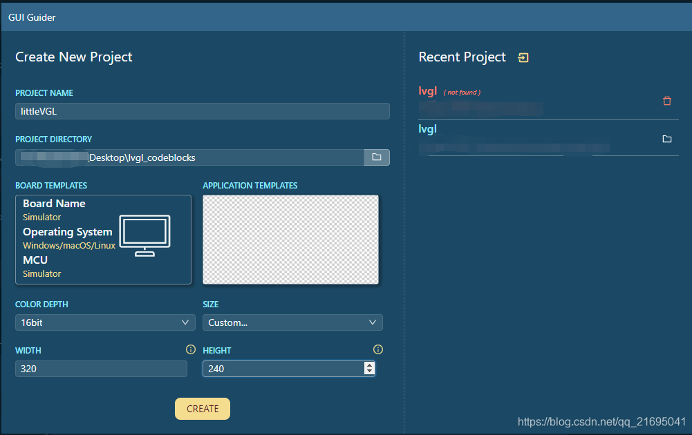Browse for project directory folder
Image resolution: width=692 pixels, height=435 pixels.
(x=377, y=157)
